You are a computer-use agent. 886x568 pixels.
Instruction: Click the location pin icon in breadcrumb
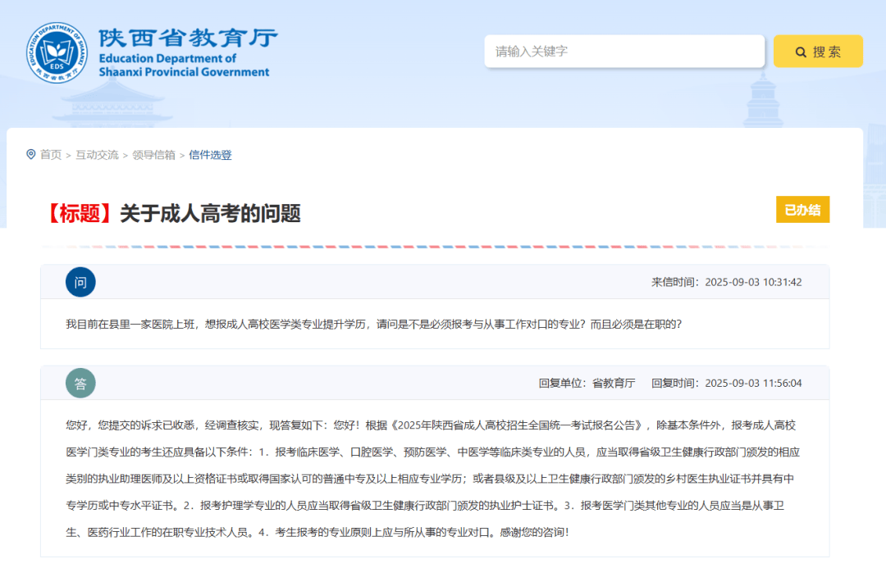(31, 154)
